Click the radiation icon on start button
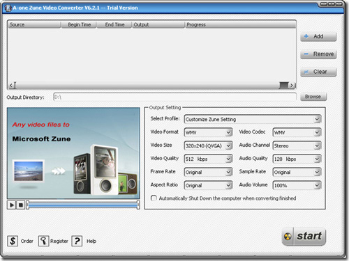The image size is (349, 261). tap(288, 237)
